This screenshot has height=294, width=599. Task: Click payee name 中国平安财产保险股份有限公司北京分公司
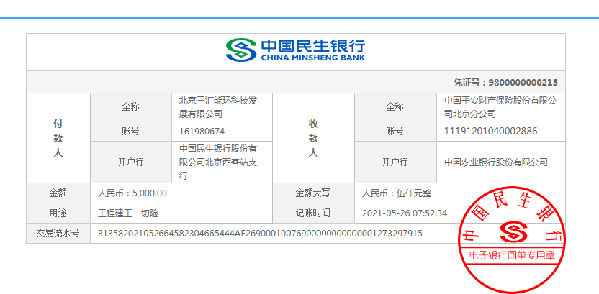(x=500, y=107)
